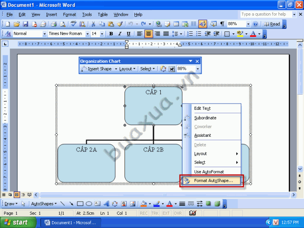Switch to Document1 taskbar button
The width and height of the screenshot is (304, 228).
click(71, 223)
